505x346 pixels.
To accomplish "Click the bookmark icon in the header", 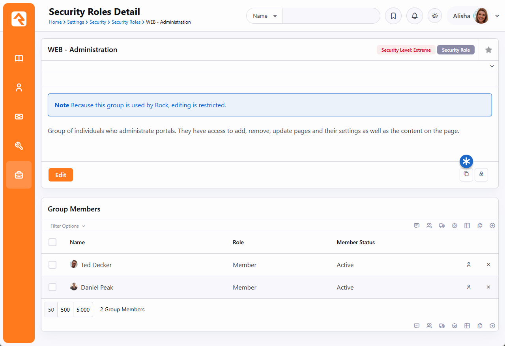I will [x=393, y=16].
